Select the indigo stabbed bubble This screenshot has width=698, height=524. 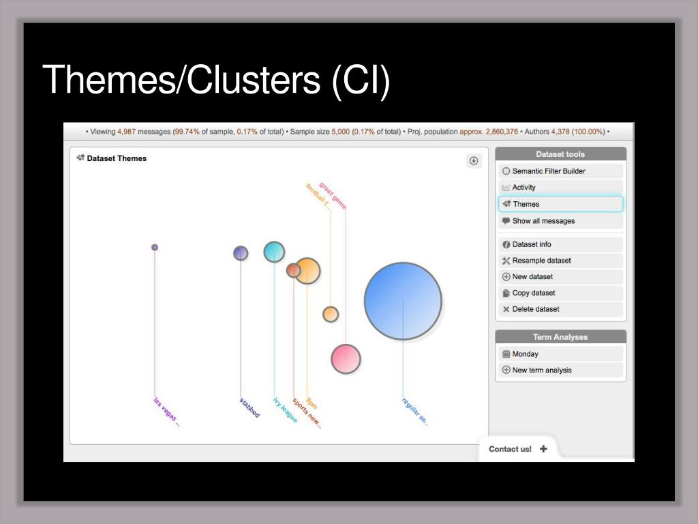point(241,253)
